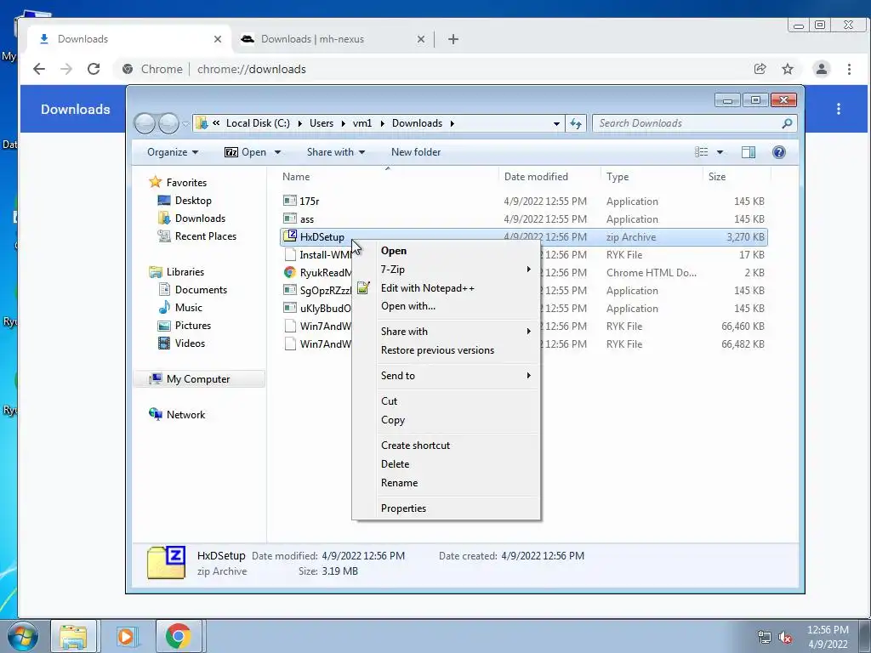Expand the Open button dropdown arrow
Image resolution: width=871 pixels, height=653 pixels.
[x=277, y=152]
